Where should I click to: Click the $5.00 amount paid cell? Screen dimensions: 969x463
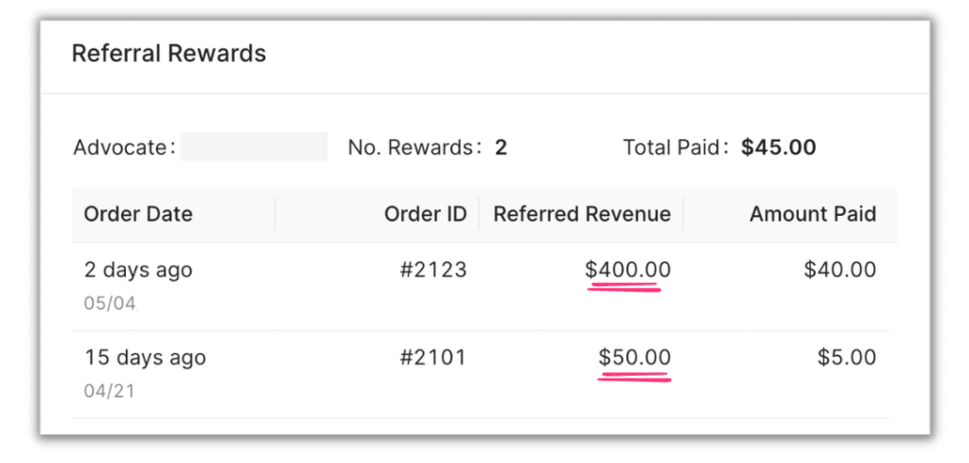pos(847,358)
